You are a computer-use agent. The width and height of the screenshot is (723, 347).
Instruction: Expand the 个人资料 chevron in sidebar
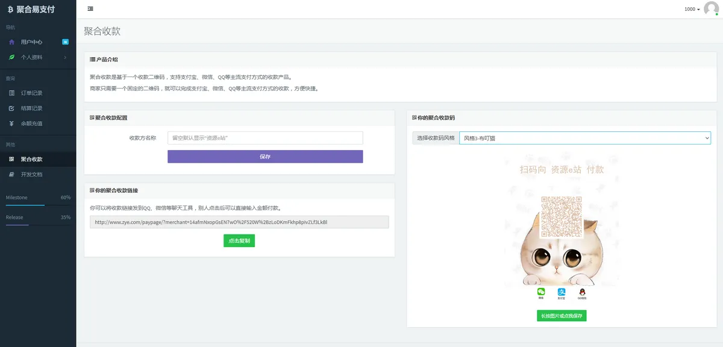[64, 57]
